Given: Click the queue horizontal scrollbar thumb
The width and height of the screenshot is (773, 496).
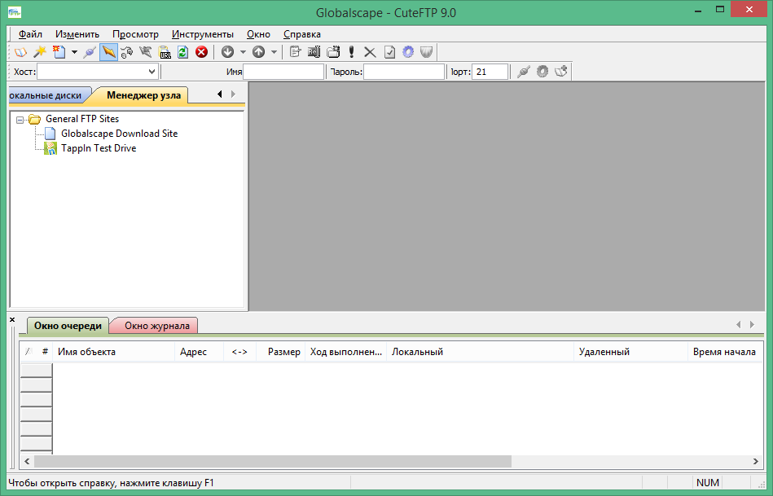Looking at the screenshot, I should coord(273,462).
